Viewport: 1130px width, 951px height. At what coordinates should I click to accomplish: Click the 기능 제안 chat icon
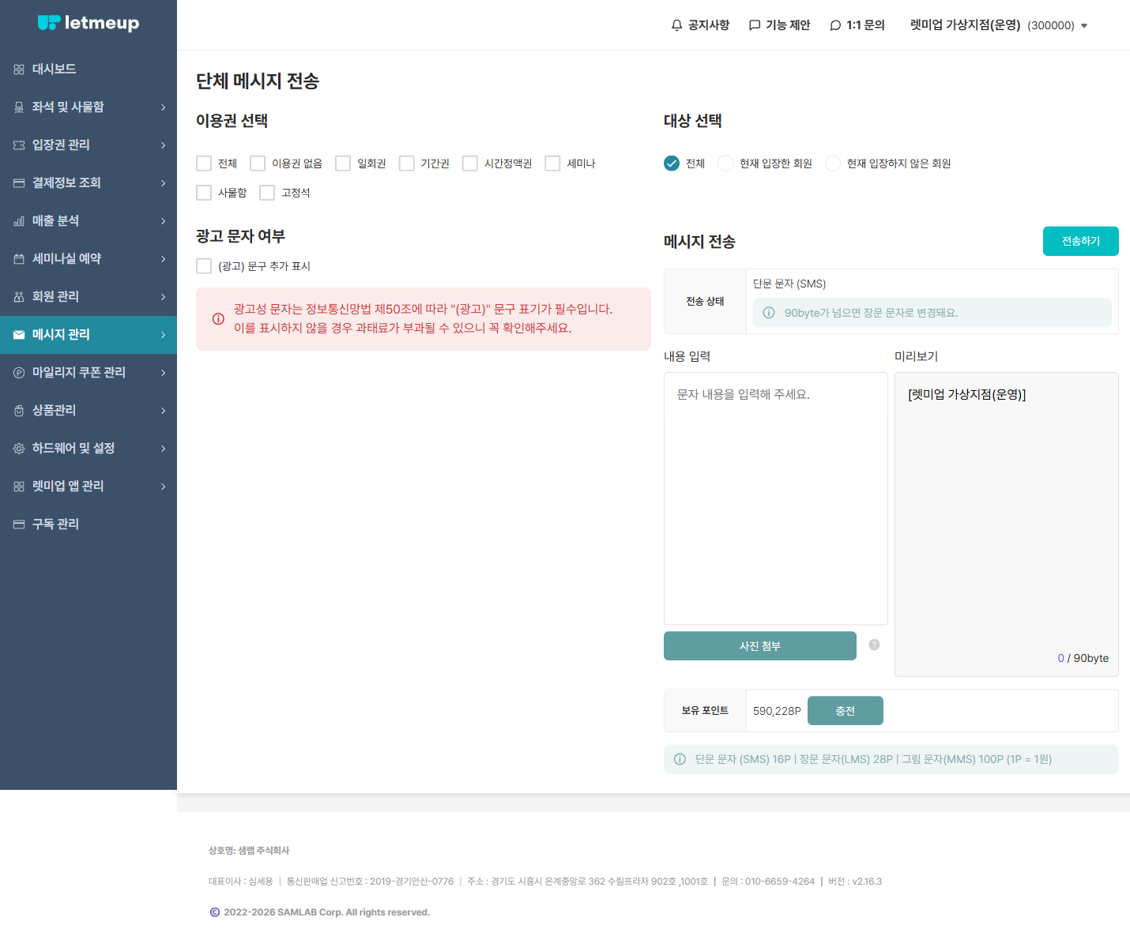755,25
